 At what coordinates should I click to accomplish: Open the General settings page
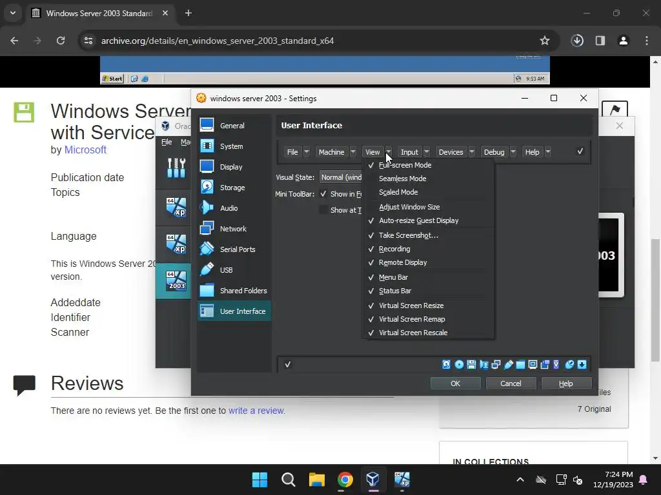234,126
